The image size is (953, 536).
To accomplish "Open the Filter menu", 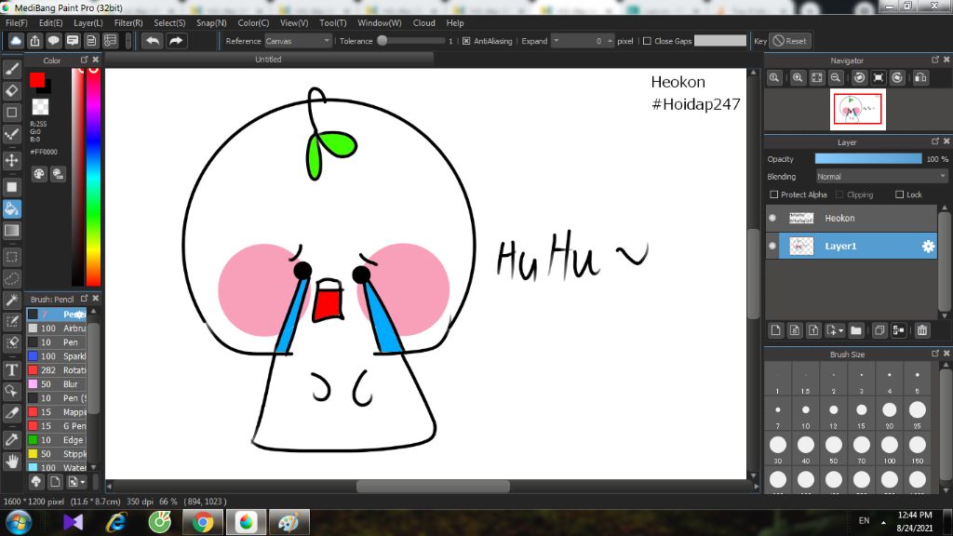I will [128, 22].
